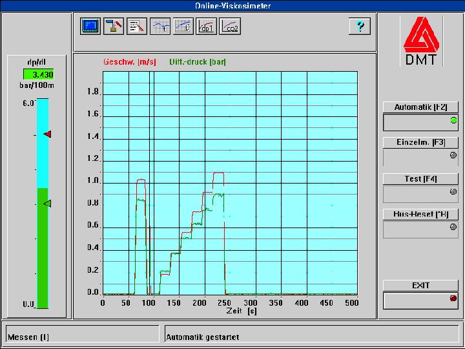Toggle the gray Einzelm. indicator light
Viewport: 465px width, 349px height.
click(x=453, y=155)
